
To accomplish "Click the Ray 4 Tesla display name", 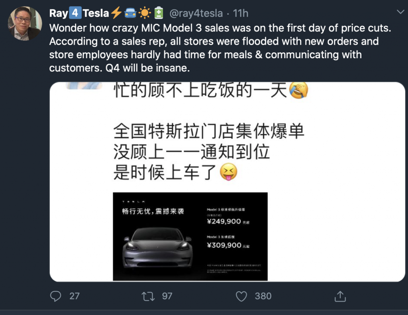I will point(79,13).
